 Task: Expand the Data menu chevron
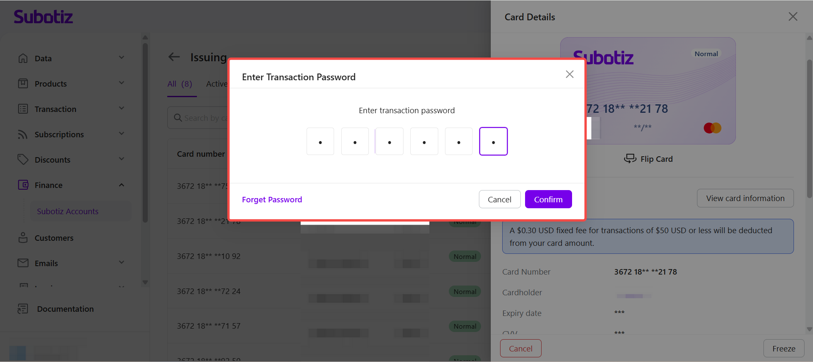(x=122, y=58)
